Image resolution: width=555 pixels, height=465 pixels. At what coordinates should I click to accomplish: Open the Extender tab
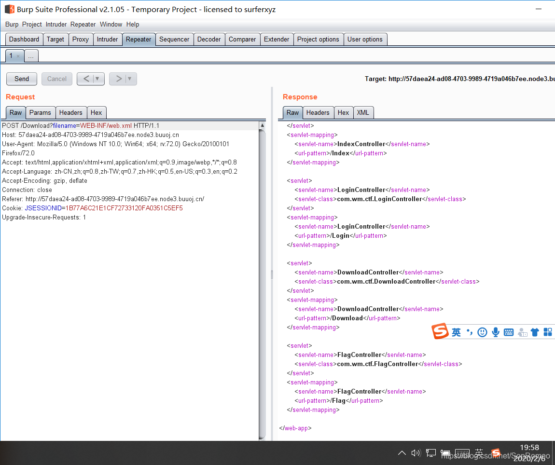coord(277,39)
